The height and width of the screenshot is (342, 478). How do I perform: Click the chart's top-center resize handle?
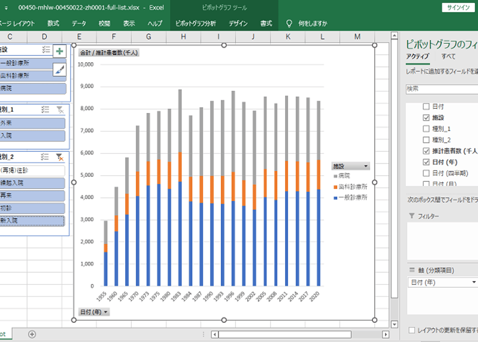coord(224,45)
